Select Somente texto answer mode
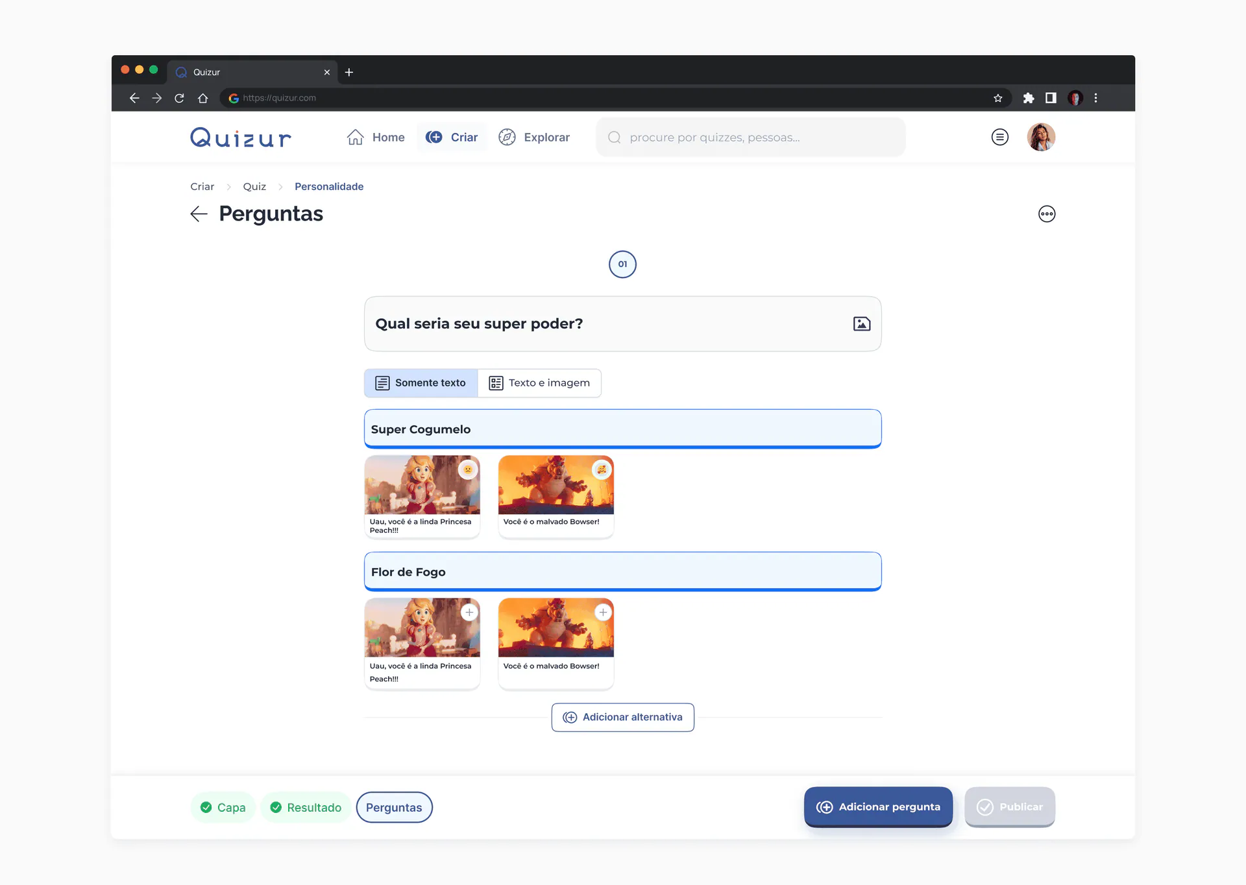This screenshot has width=1246, height=885. [x=421, y=383]
